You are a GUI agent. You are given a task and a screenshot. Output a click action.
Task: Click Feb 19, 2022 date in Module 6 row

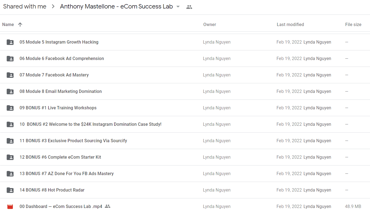click(289, 59)
